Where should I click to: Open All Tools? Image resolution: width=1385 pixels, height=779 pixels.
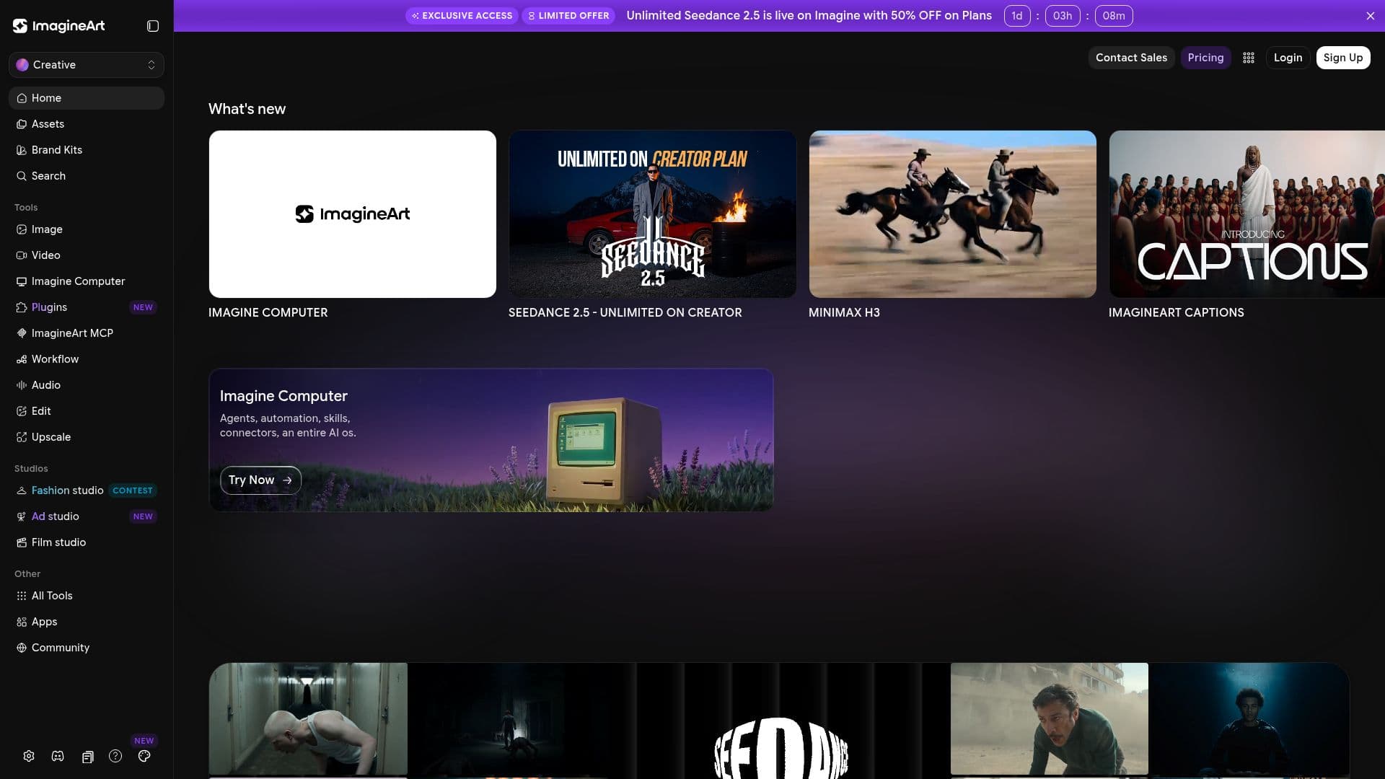click(87, 596)
